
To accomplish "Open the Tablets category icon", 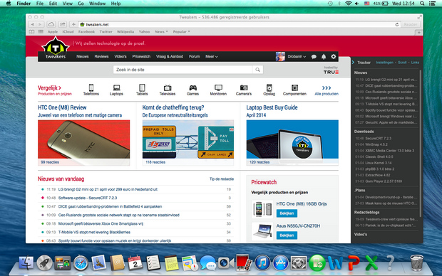I will (142, 87).
